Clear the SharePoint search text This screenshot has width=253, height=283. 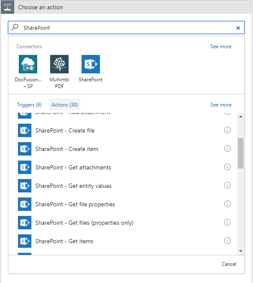point(238,28)
